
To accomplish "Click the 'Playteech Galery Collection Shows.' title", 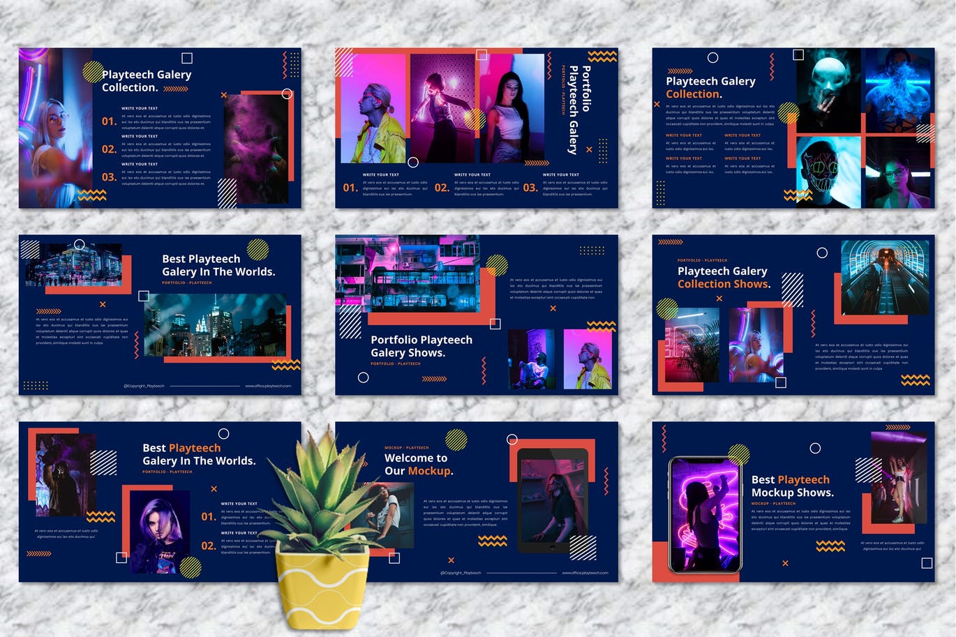I will pos(724,277).
